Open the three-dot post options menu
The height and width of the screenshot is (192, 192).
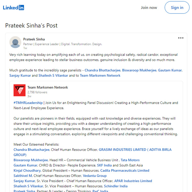180,38
